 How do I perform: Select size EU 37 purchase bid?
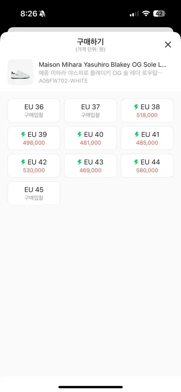coord(90,110)
